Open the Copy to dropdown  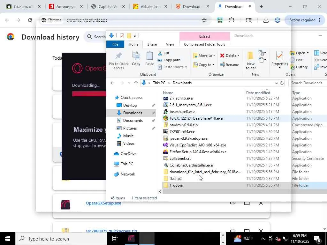pyautogui.click(x=204, y=65)
